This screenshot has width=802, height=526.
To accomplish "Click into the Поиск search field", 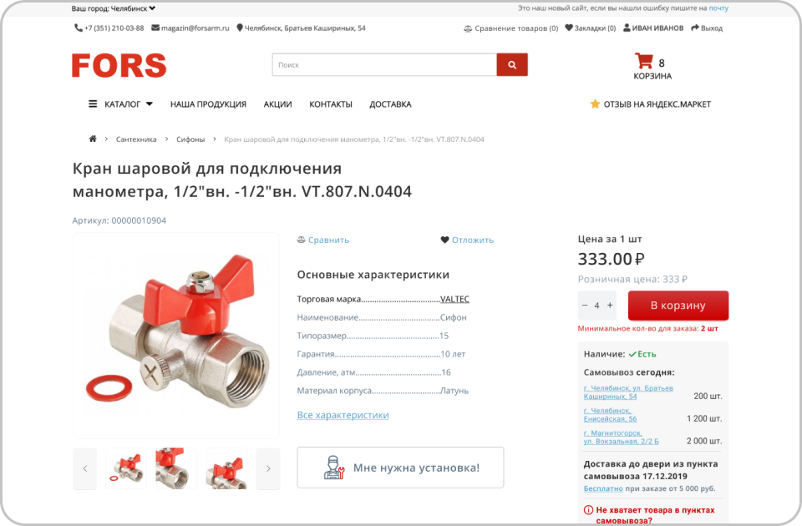I will [384, 65].
